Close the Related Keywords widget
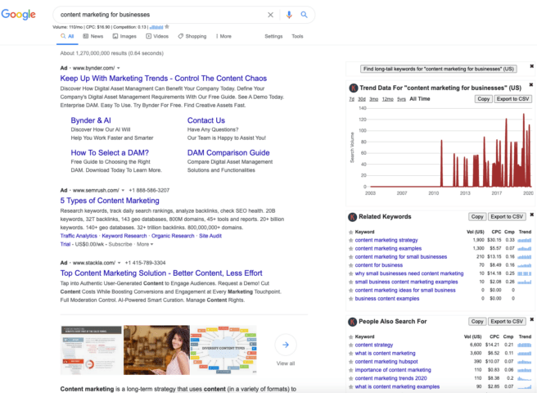537x393 pixels. click(x=531, y=215)
